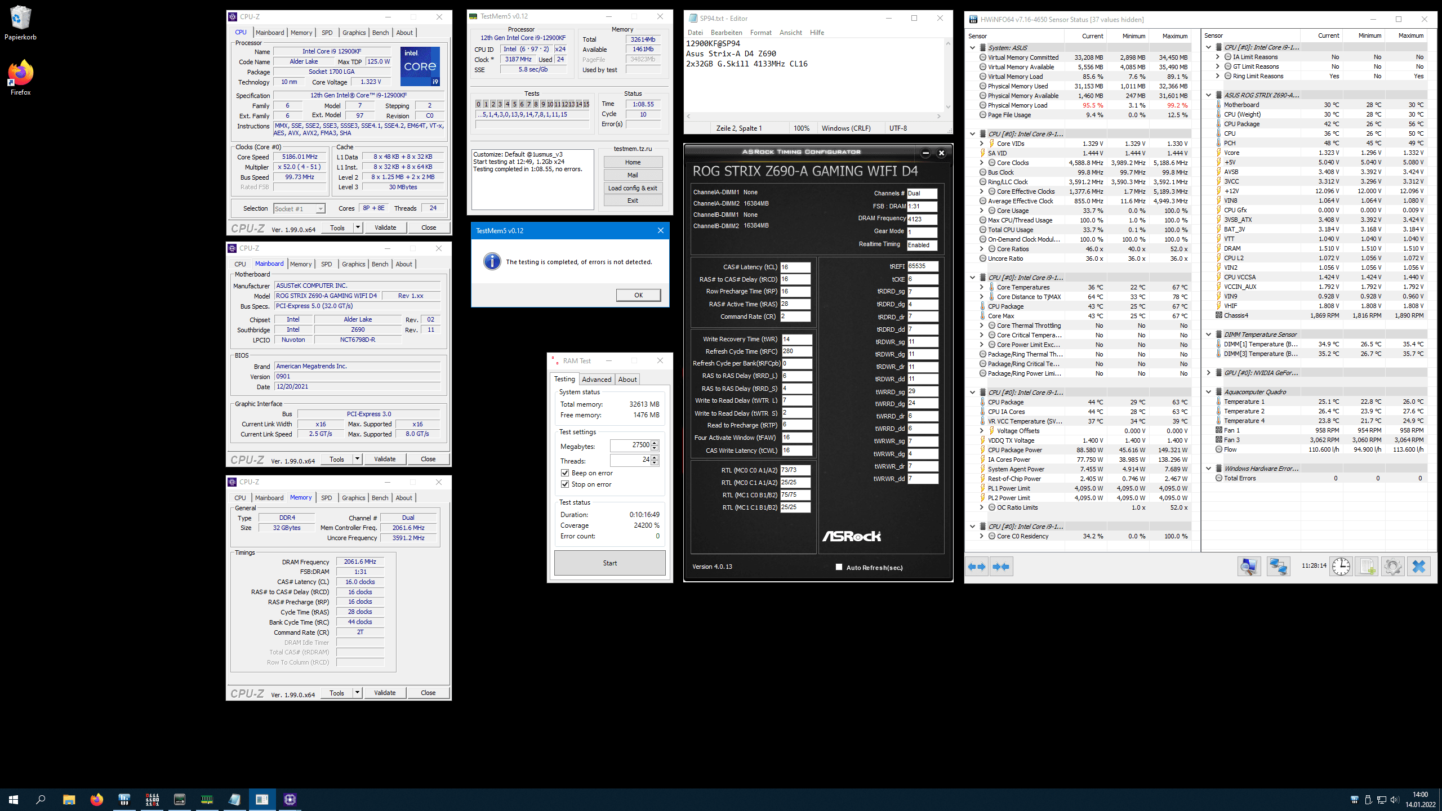Start HWiNFO logging sheet icon

(1367, 567)
